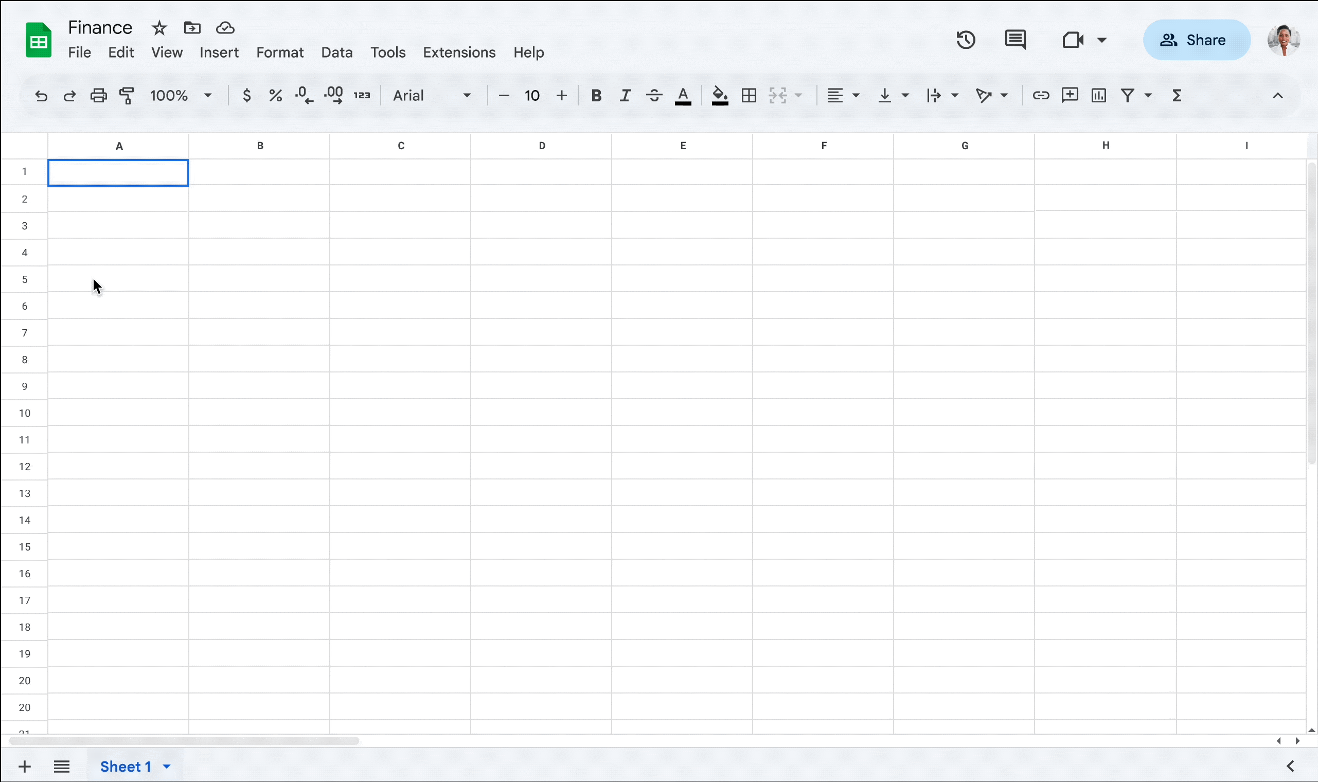Click the insert link icon
The height and width of the screenshot is (782, 1318).
tap(1040, 95)
